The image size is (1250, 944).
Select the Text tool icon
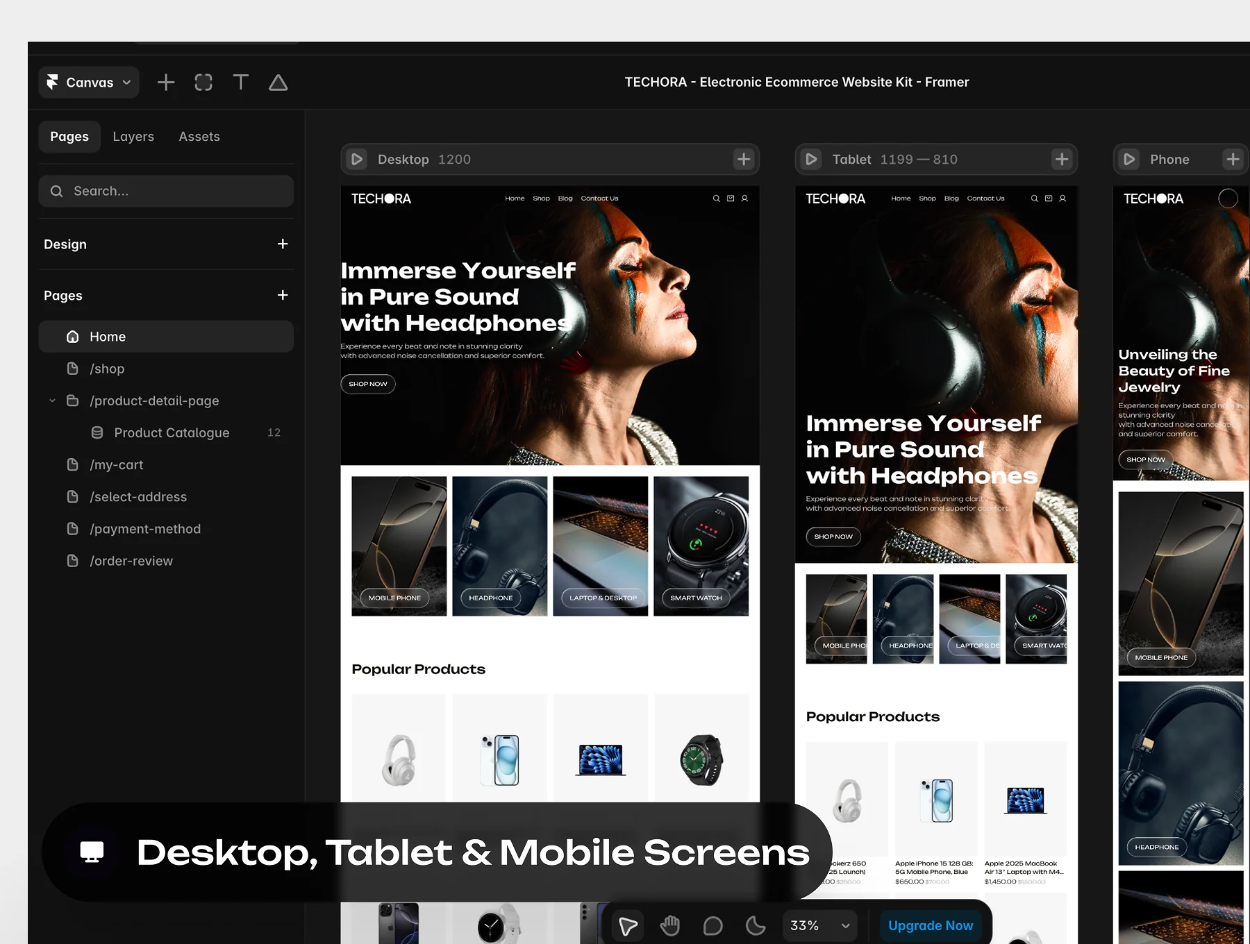coord(241,83)
